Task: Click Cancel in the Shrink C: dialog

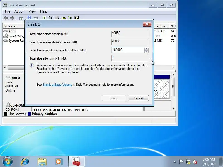Action: point(139,98)
